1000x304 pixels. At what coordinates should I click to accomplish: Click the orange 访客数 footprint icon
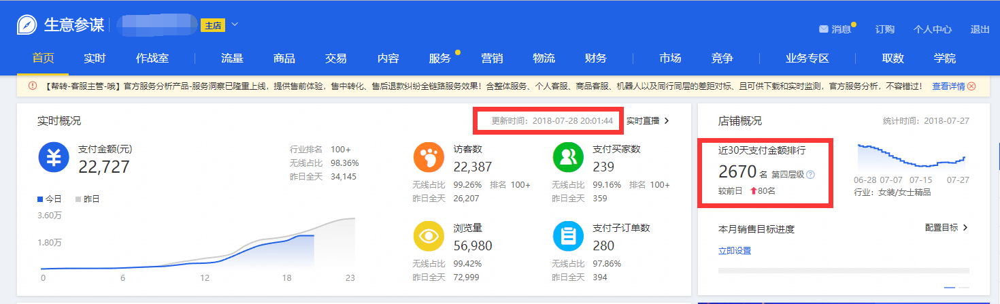coord(429,158)
